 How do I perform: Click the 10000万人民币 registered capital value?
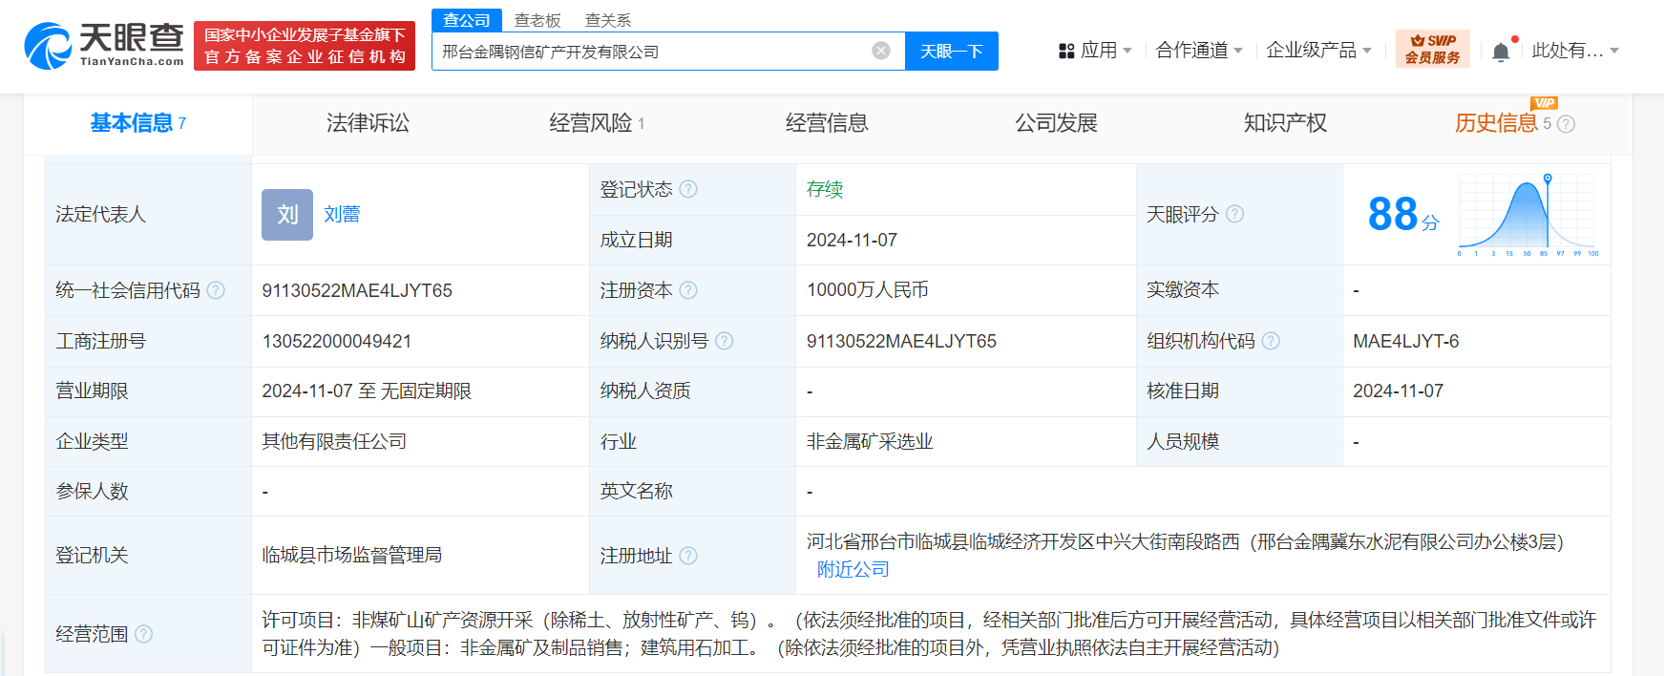868,290
